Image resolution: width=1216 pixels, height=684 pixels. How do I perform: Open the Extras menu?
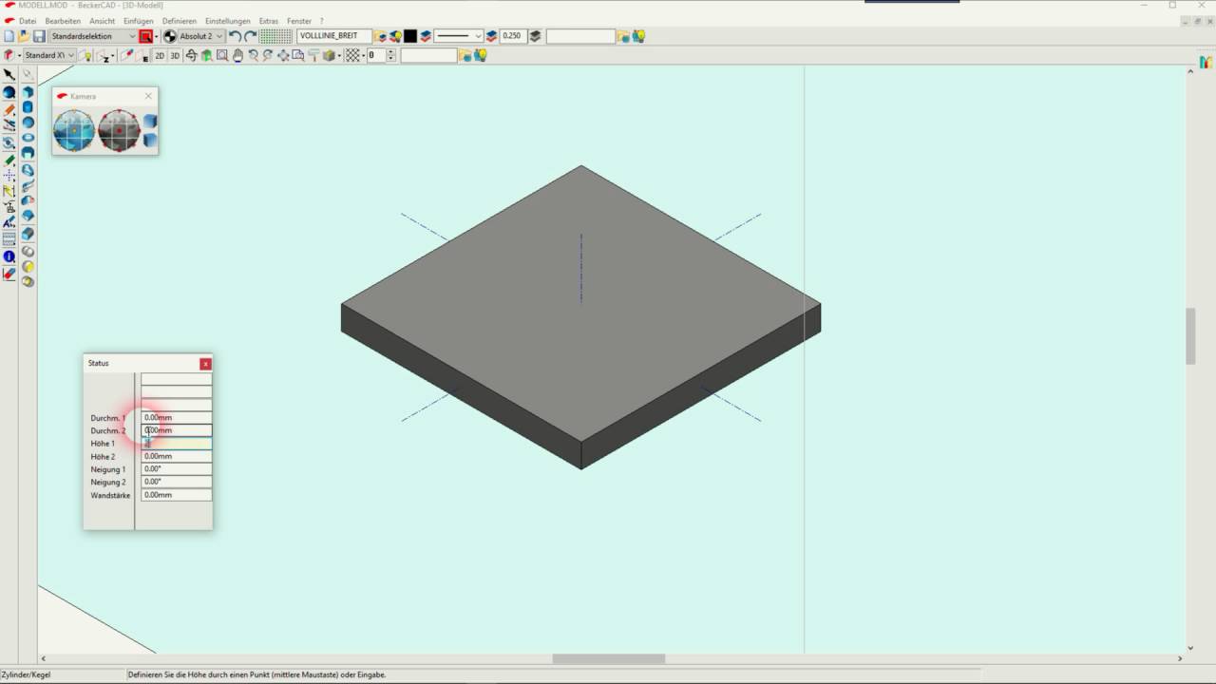[x=269, y=21]
